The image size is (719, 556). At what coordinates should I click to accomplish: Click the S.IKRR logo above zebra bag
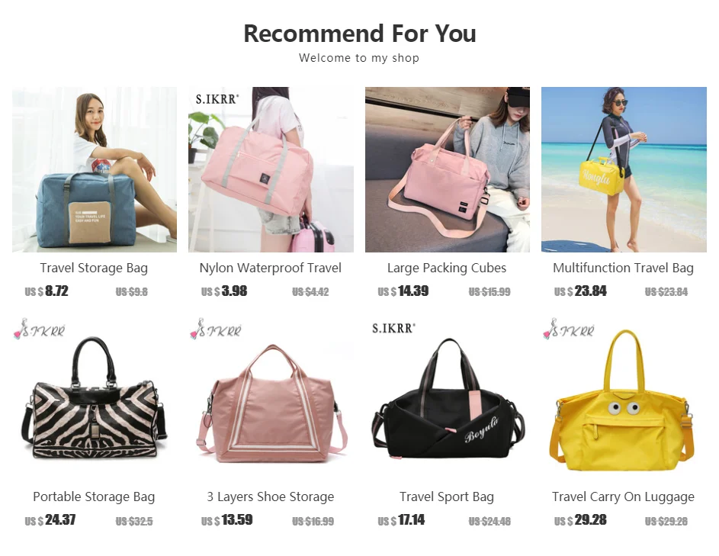(40, 329)
